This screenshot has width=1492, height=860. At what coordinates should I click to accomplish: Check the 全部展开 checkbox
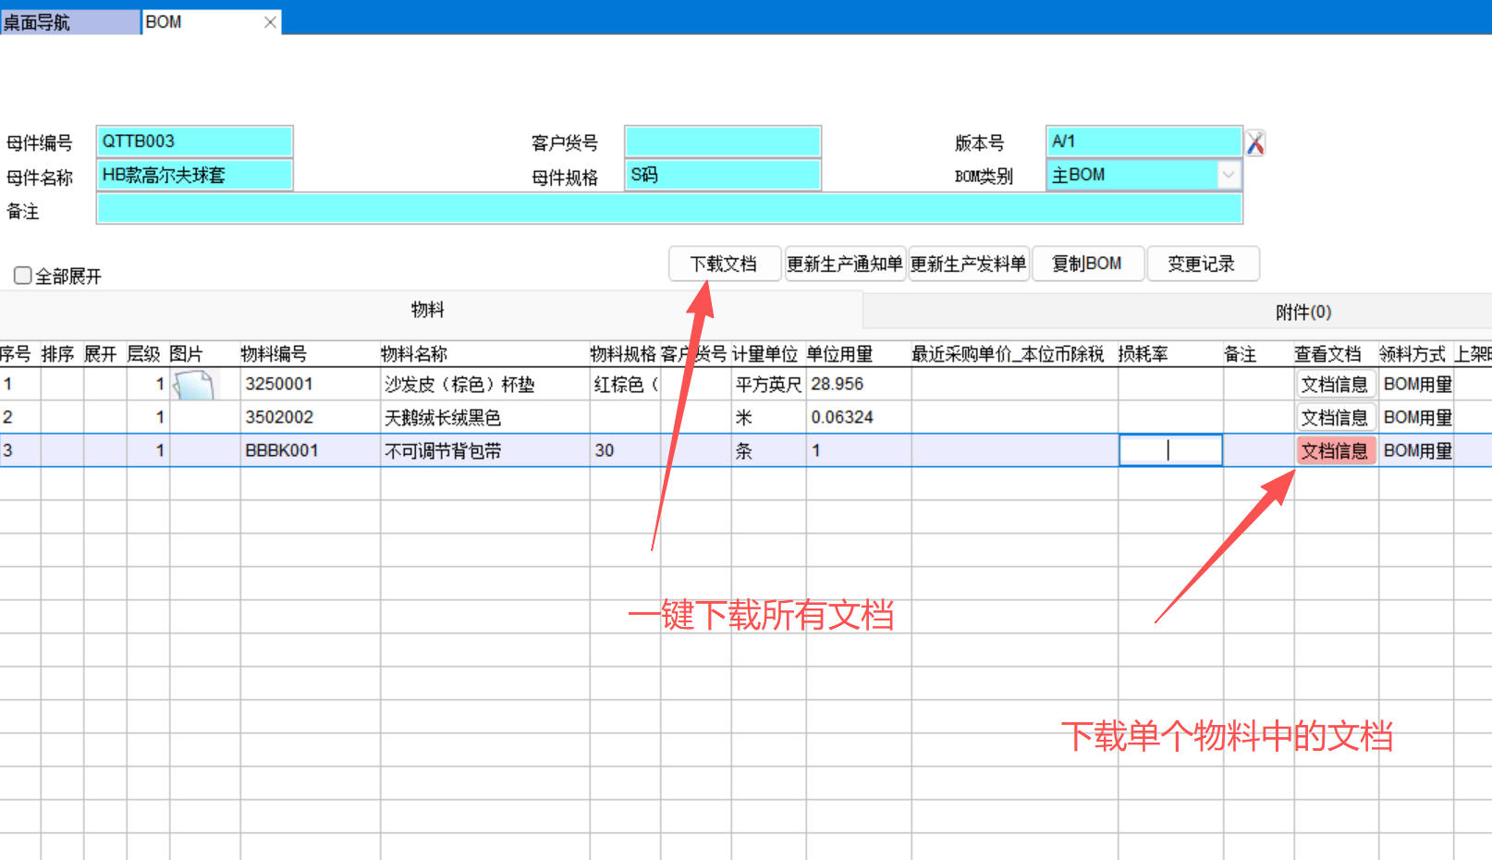23,276
